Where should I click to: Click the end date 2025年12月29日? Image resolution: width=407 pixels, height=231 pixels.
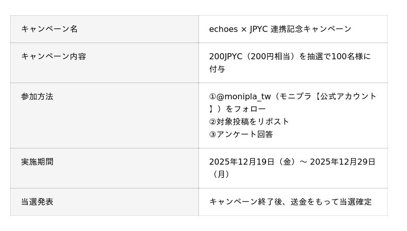(x=342, y=162)
